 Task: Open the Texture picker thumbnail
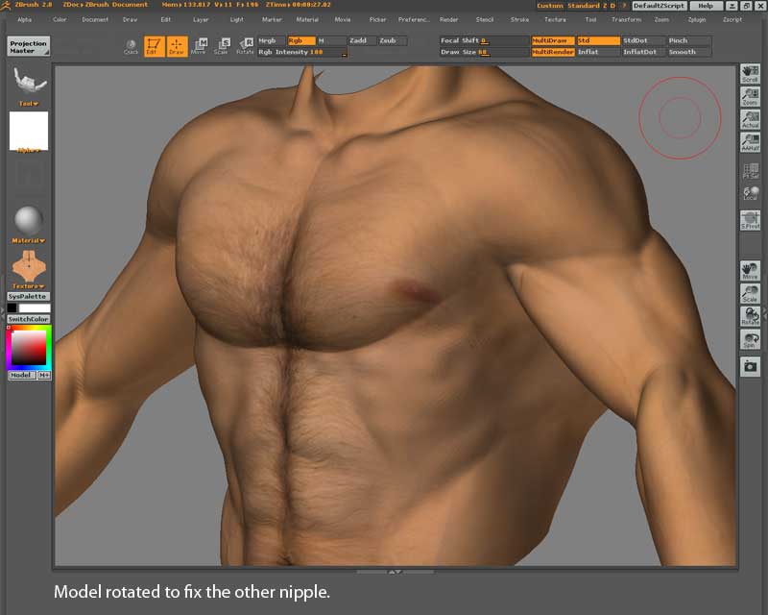pyautogui.click(x=29, y=266)
